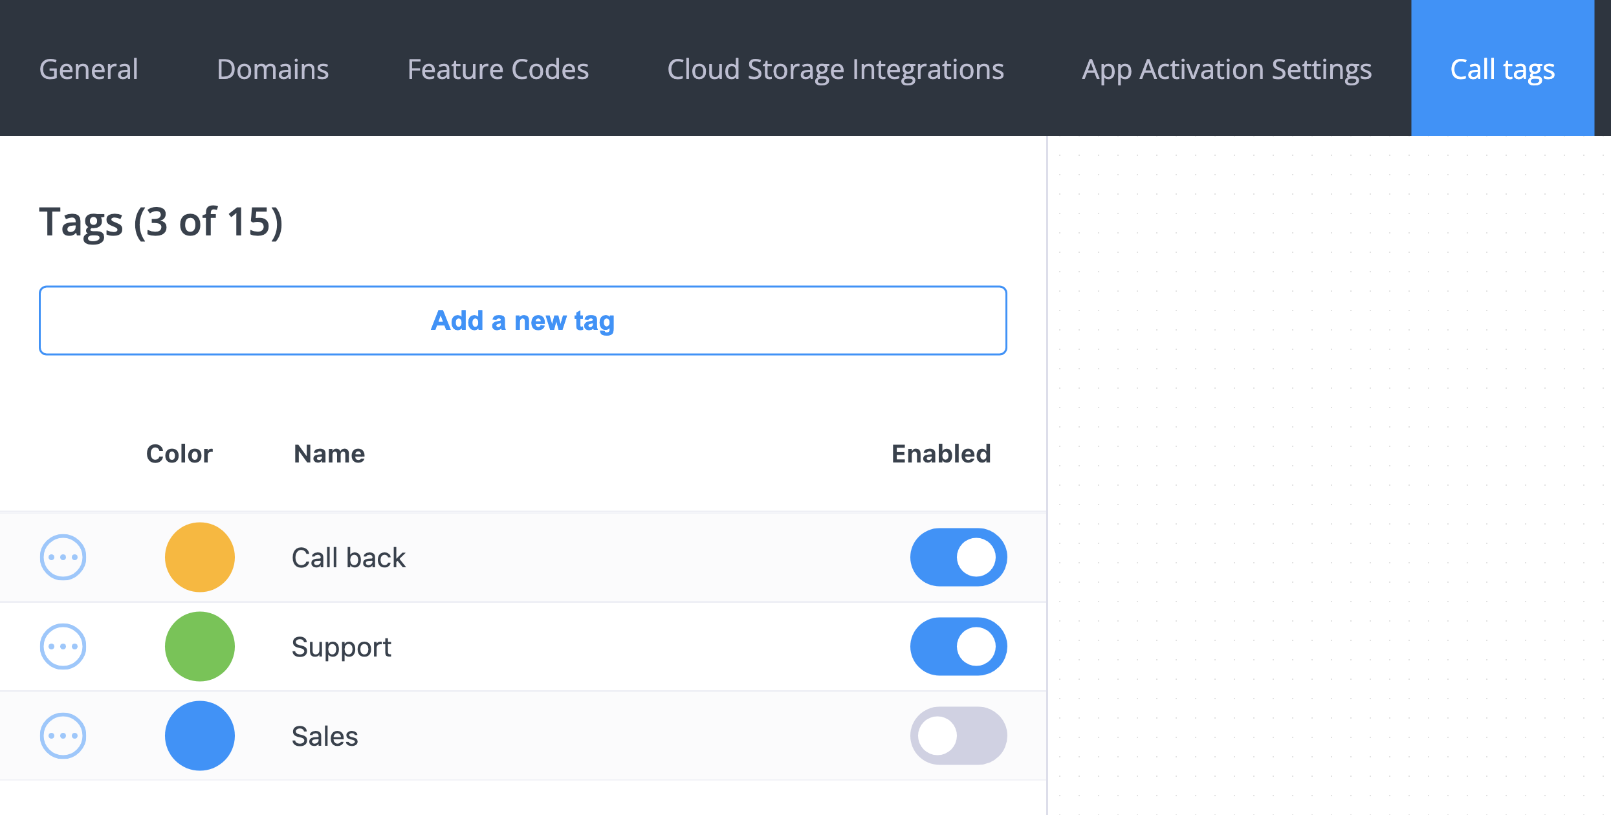Disable the Support tag toggle
Viewport: 1611px width, 815px height.
click(x=958, y=646)
